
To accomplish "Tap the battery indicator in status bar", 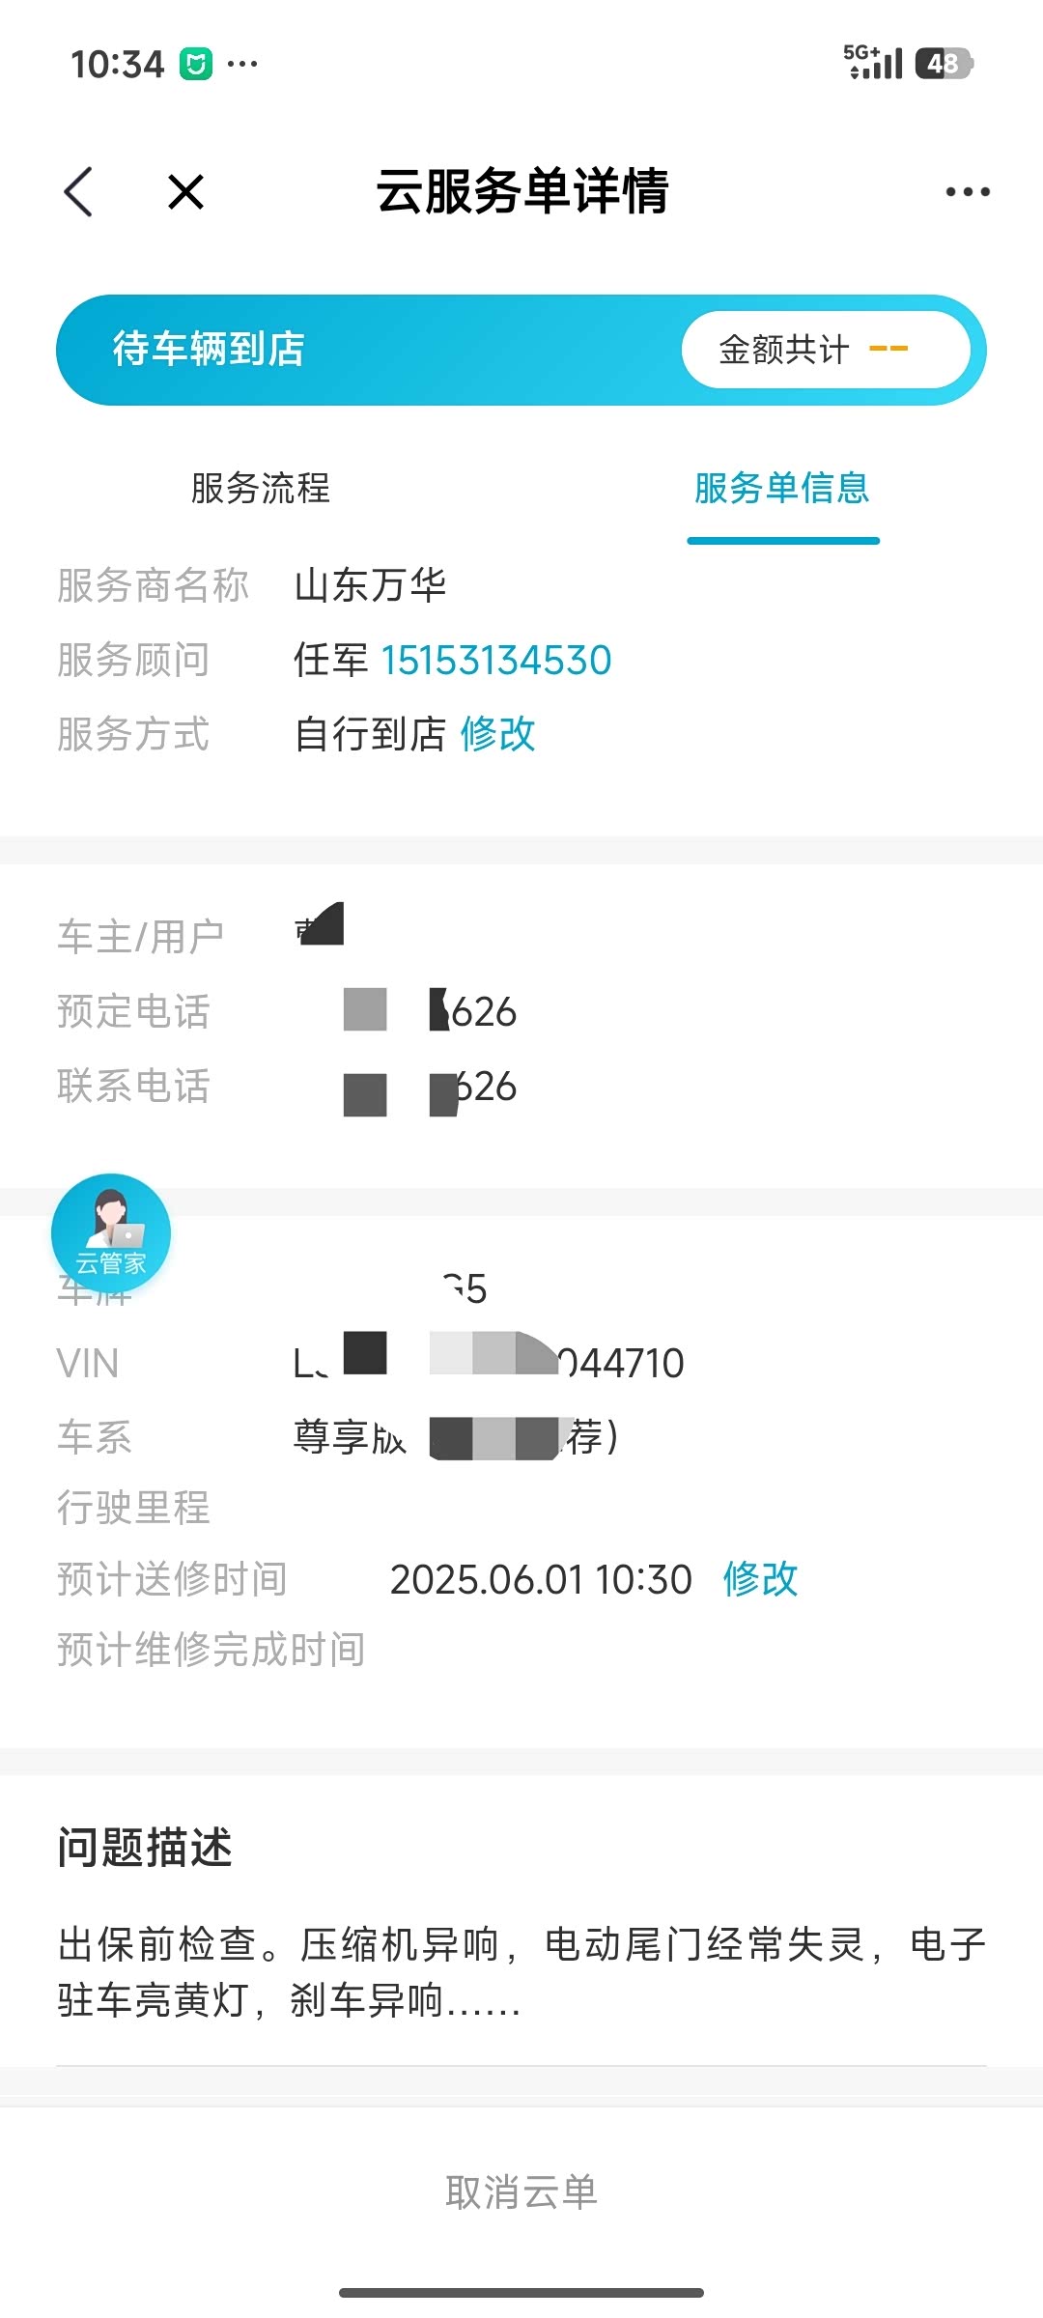I will pos(944,64).
